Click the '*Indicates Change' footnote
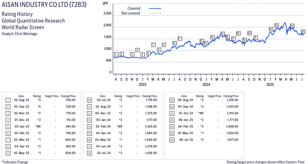Image resolution: width=308 pixels, height=164 pixels. 15,162
